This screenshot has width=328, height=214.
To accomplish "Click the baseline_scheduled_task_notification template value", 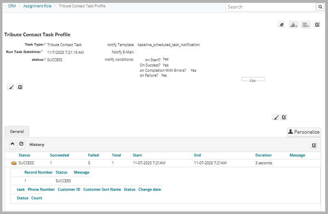I will (168, 45).
